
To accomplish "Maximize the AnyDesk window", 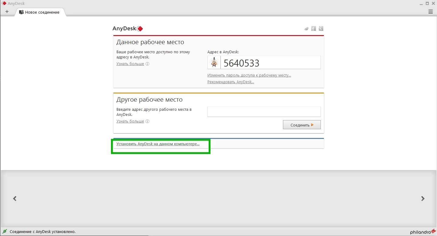I will click(427, 4).
